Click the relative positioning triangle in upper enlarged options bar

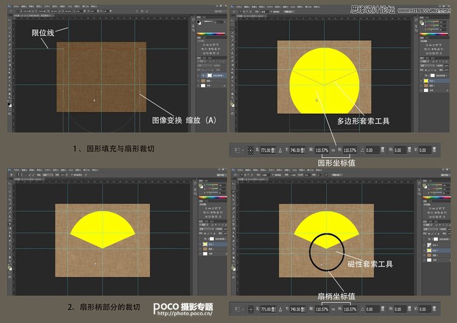point(280,151)
